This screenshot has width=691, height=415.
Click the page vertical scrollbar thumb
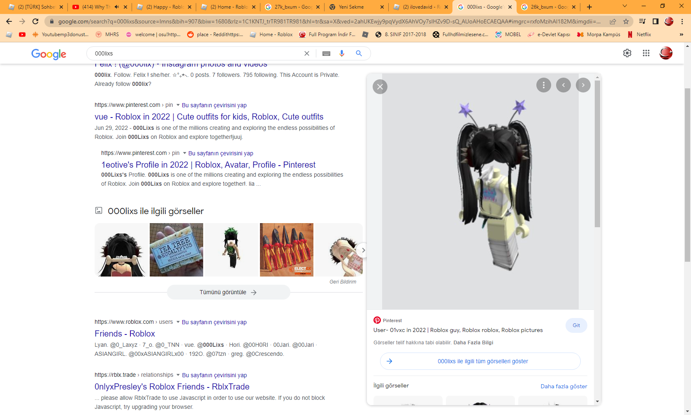coord(687,175)
